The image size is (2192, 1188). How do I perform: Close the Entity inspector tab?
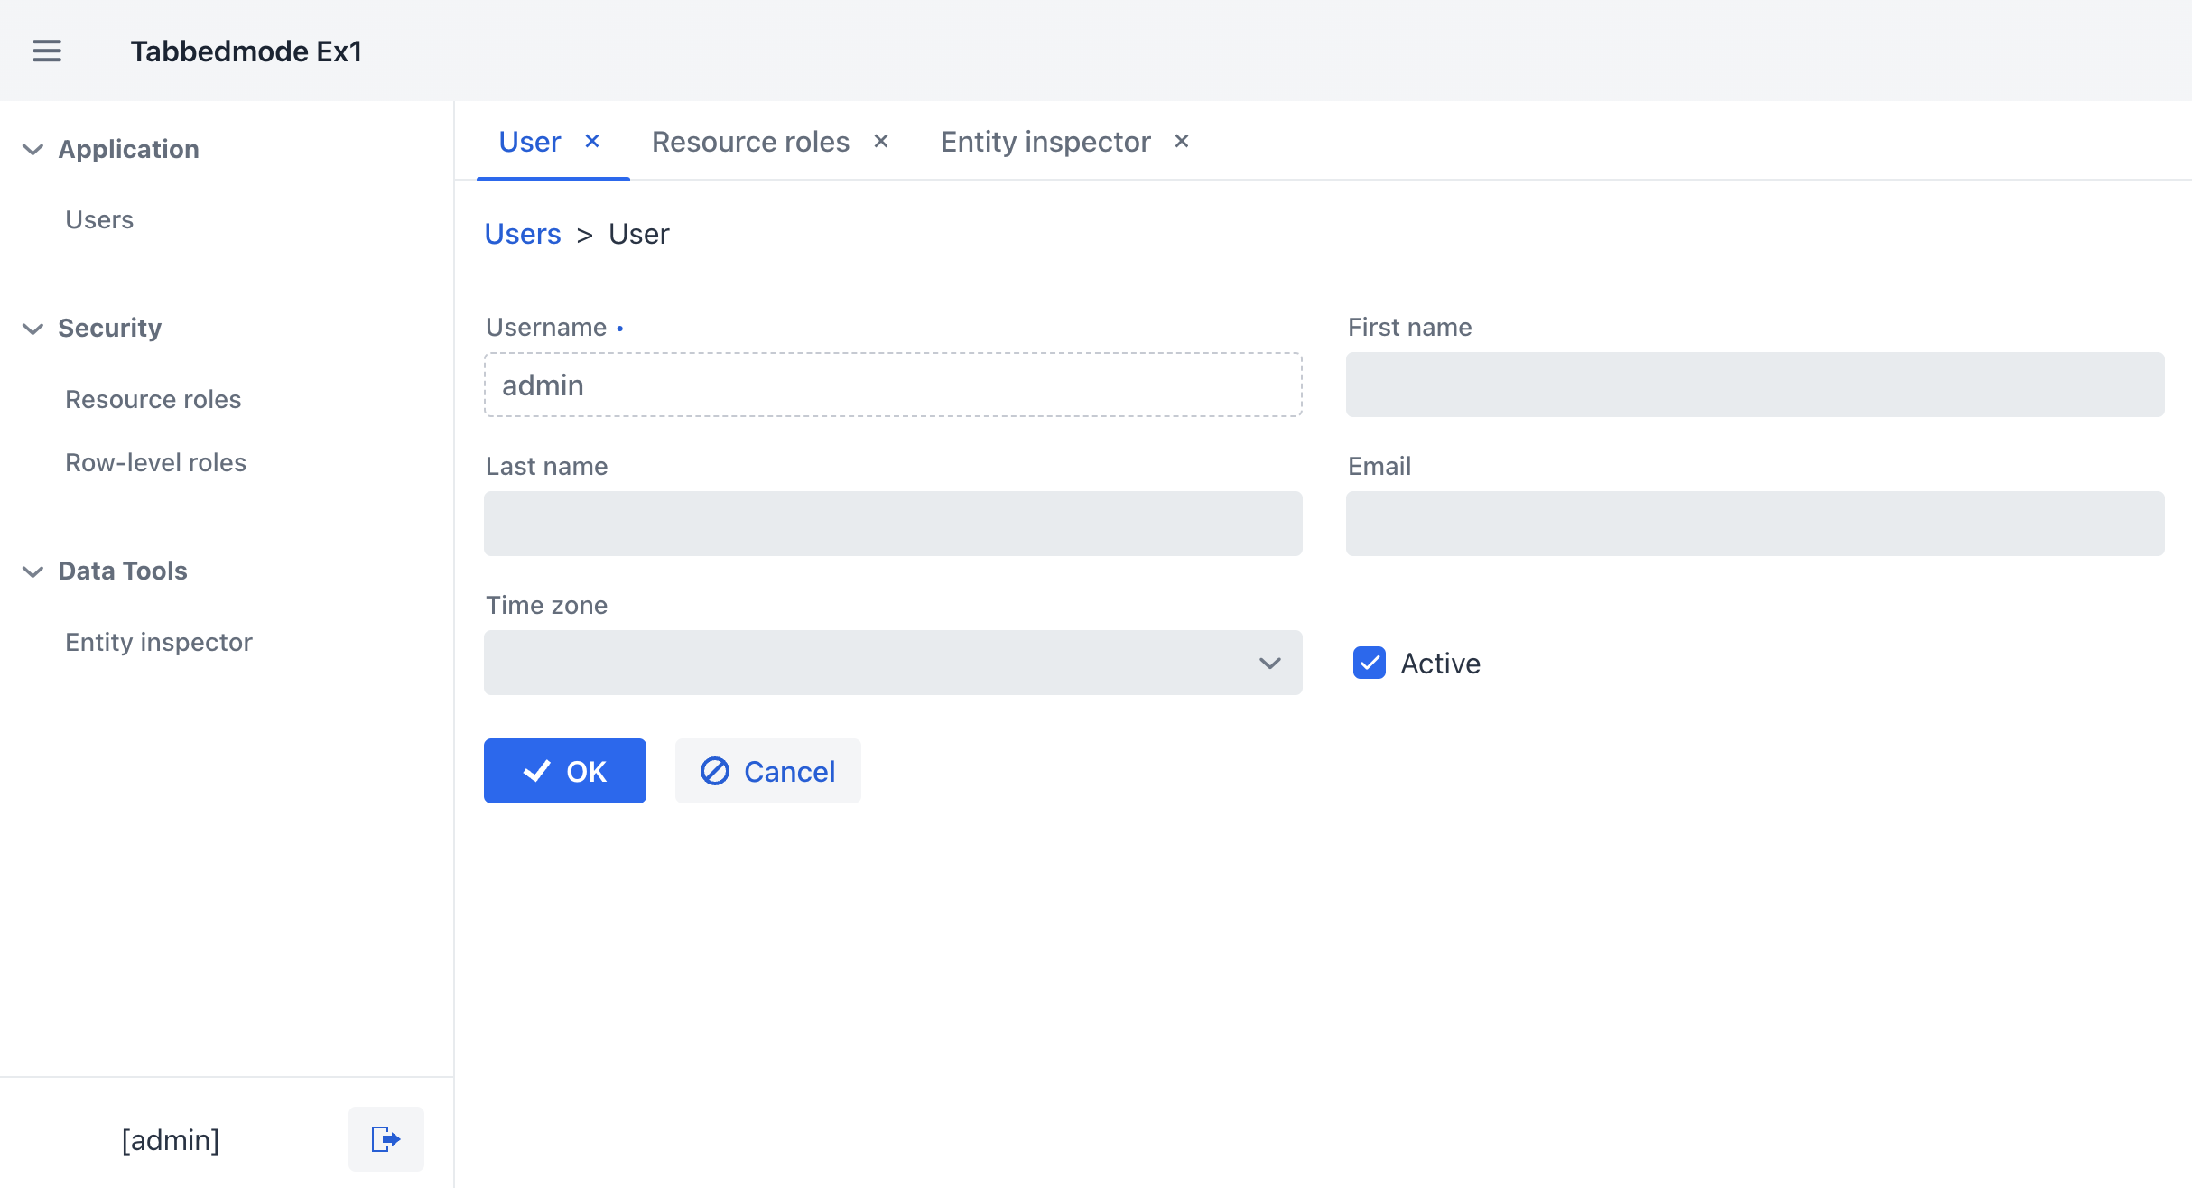1181,141
